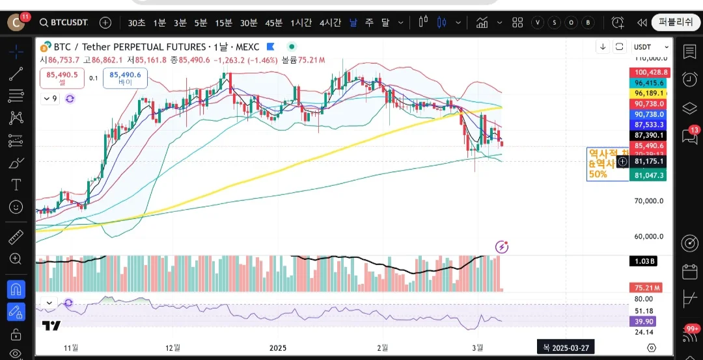
Task: Click the 퍼블리쉬 publish button
Action: (x=676, y=22)
